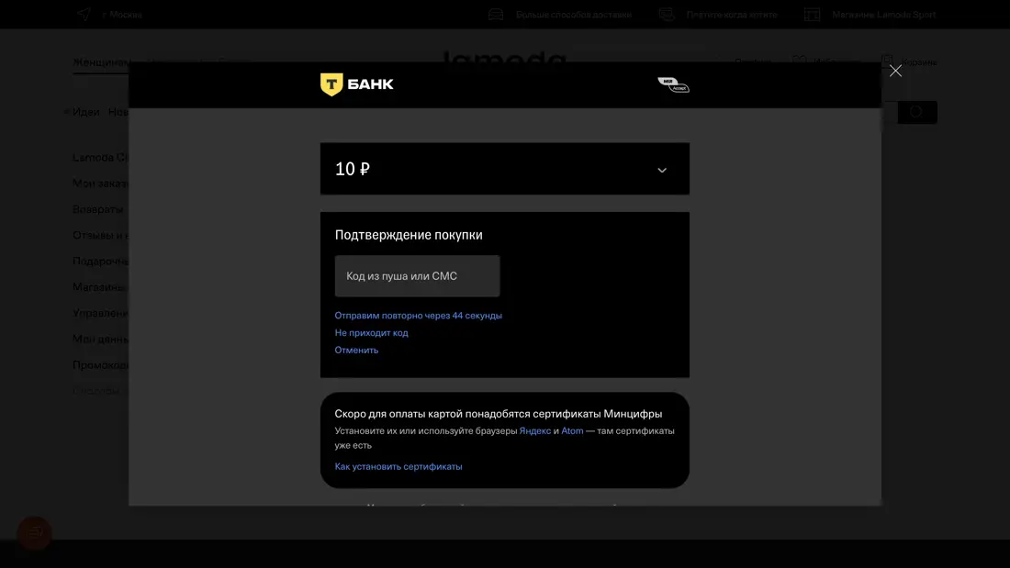Image resolution: width=1010 pixels, height=568 pixels.
Task: Open the "Не приходит код" help link
Action: (x=371, y=333)
